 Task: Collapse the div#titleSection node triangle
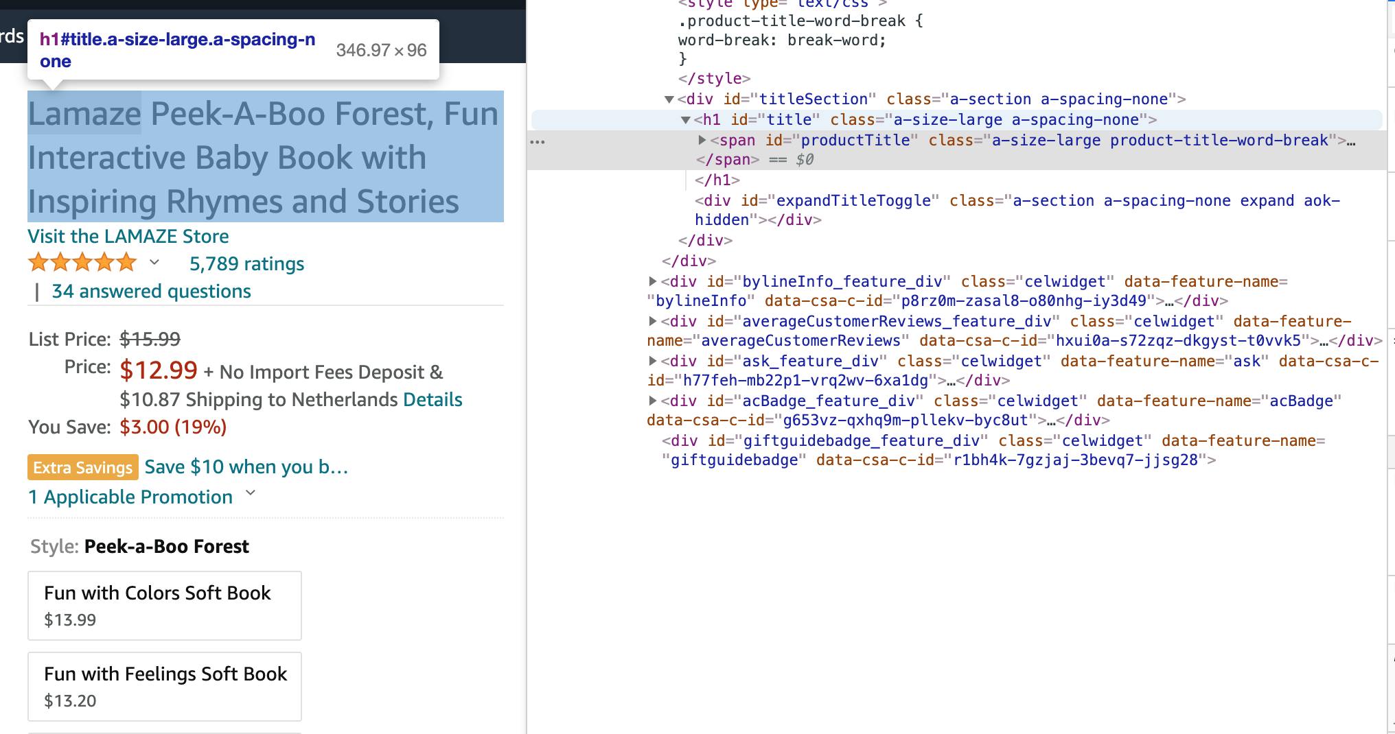tap(669, 99)
